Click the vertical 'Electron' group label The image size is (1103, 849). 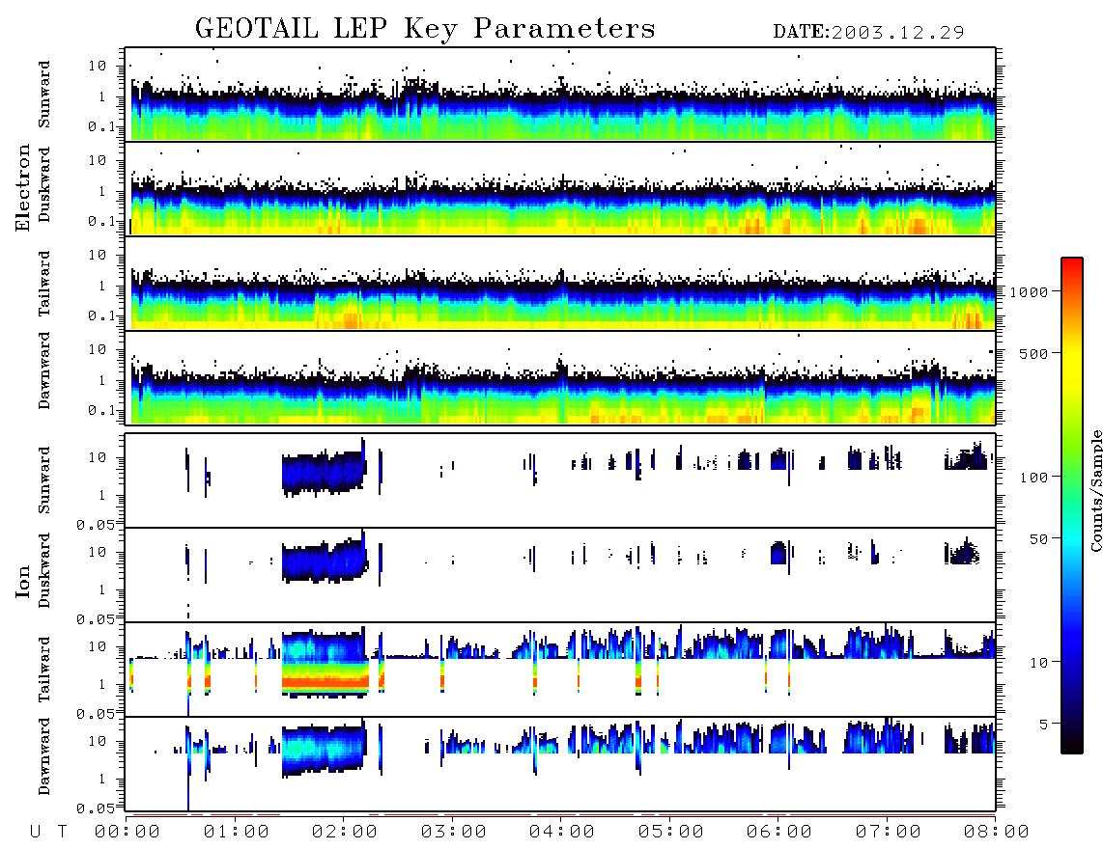tap(22, 187)
